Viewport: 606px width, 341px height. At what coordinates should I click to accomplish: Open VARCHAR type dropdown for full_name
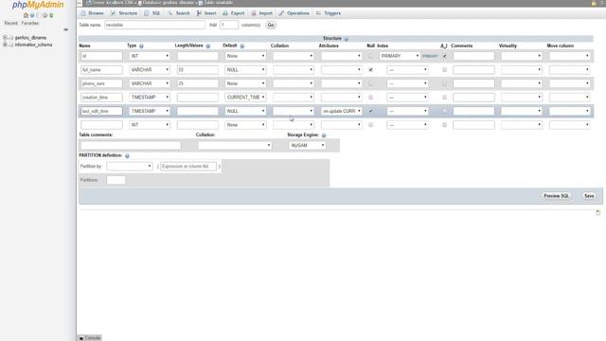pos(150,70)
